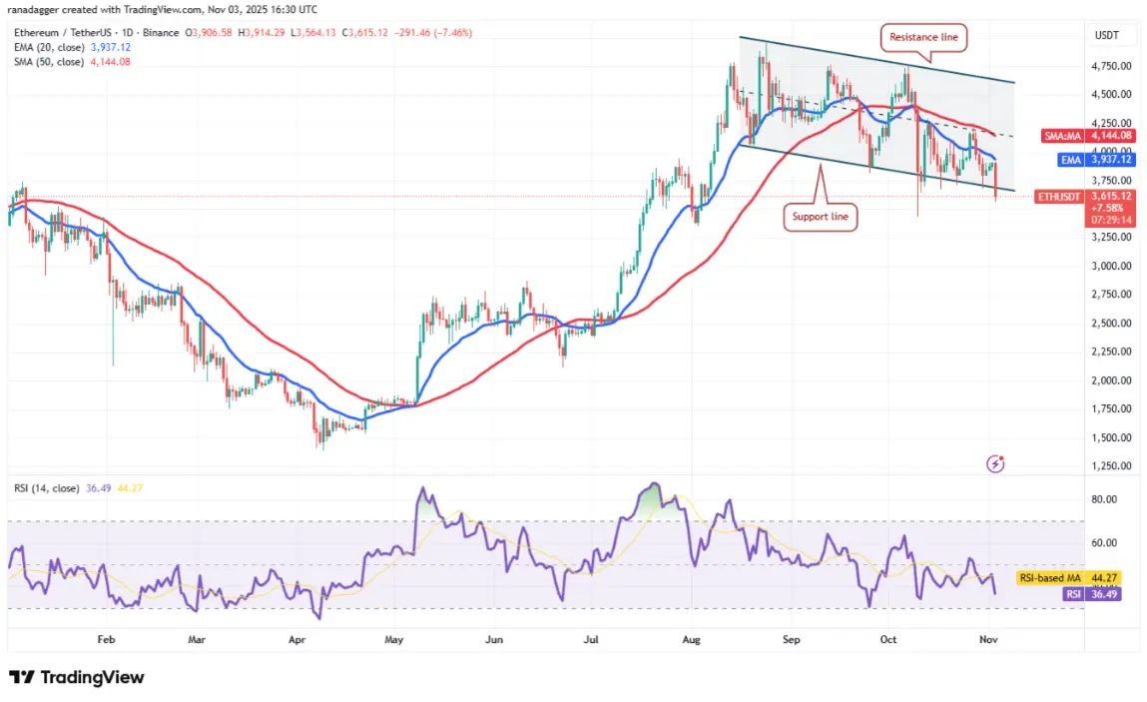Click the red SMA:MA 4,144.08 price tag
Viewport: 1147px width, 702px height.
pos(1088,136)
